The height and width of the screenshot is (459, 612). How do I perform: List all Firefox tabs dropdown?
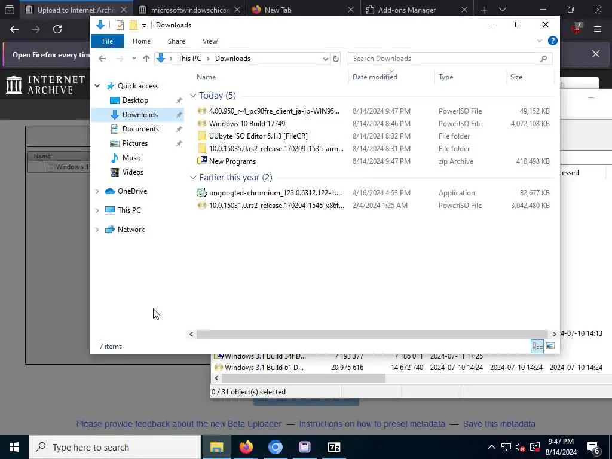coord(503,10)
